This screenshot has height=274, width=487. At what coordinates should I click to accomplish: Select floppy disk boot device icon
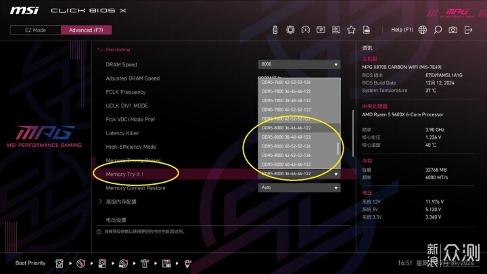166,263
